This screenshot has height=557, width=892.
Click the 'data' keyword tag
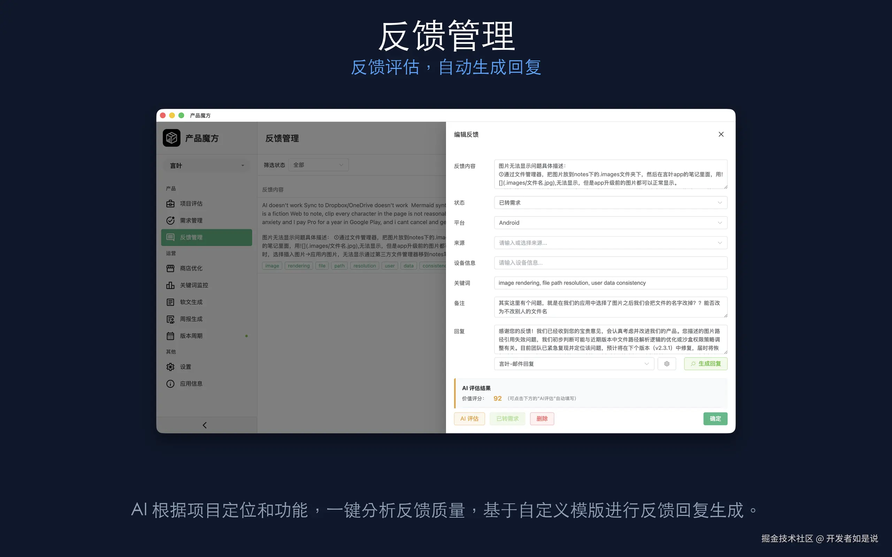coord(408,266)
